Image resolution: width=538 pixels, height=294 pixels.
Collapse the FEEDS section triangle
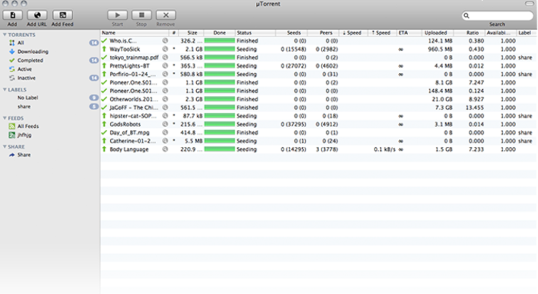click(4, 118)
